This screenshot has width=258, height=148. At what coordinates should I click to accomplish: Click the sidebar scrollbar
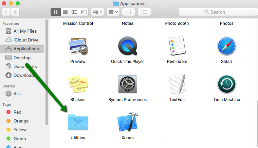tap(47, 72)
